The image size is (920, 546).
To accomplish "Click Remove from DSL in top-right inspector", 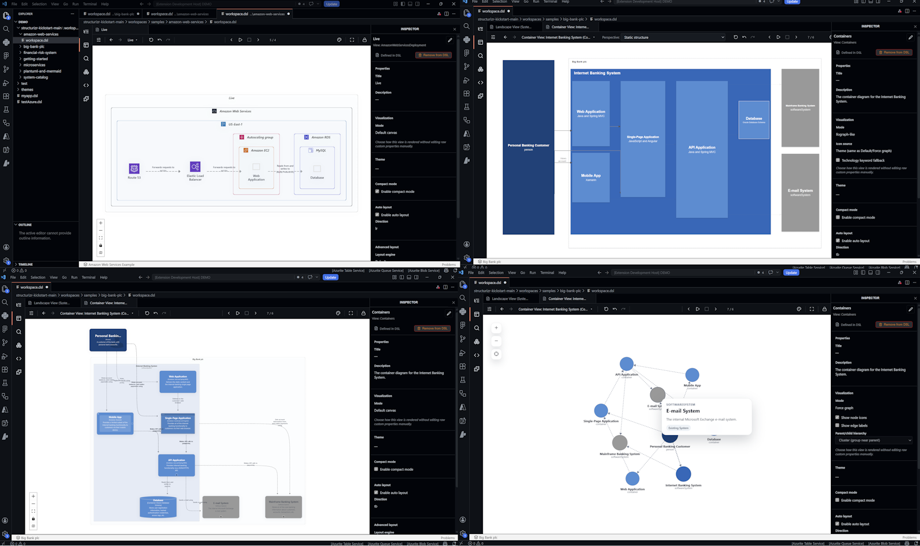I will point(894,52).
